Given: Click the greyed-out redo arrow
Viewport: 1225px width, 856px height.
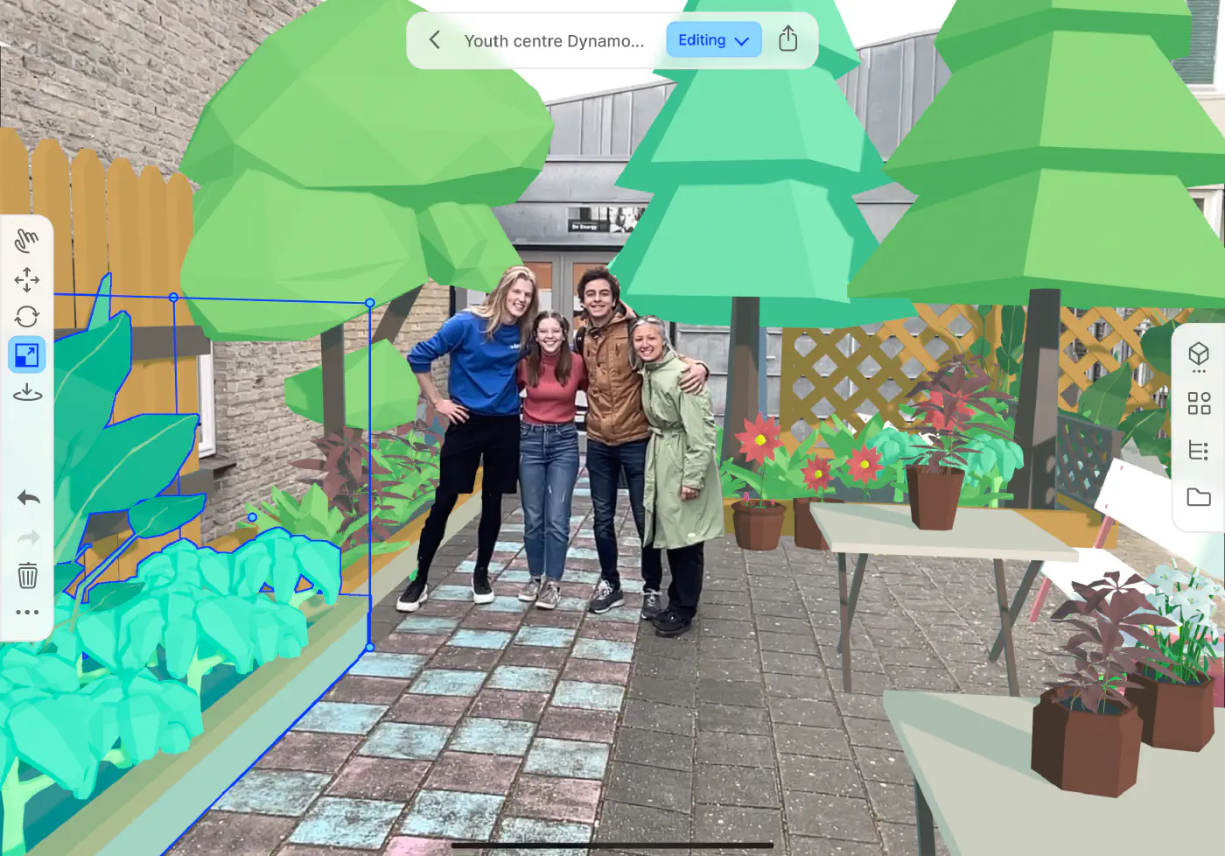Looking at the screenshot, I should (28, 537).
